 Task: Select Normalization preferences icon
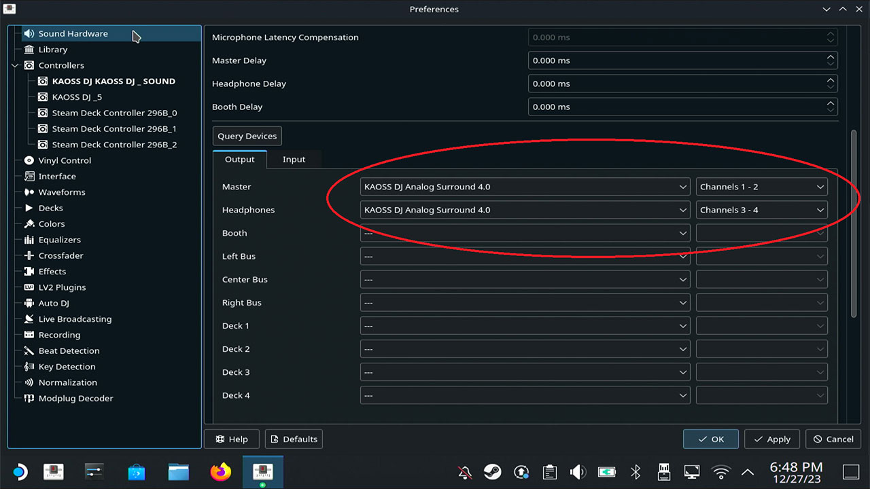click(x=29, y=382)
